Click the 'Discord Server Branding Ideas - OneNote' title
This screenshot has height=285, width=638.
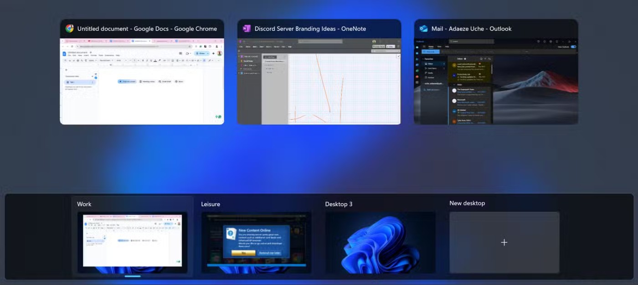[x=310, y=29]
